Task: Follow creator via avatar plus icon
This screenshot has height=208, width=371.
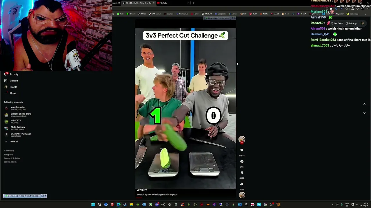Action: (x=242, y=143)
